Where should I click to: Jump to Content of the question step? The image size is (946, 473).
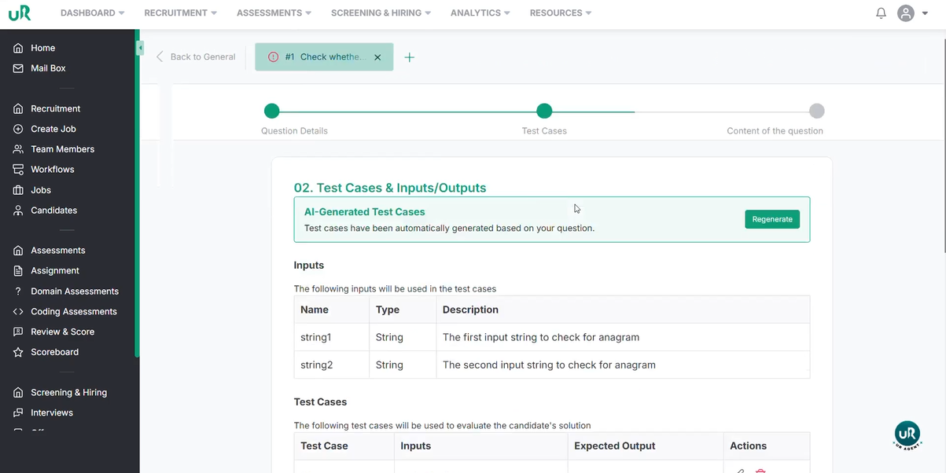[816, 111]
